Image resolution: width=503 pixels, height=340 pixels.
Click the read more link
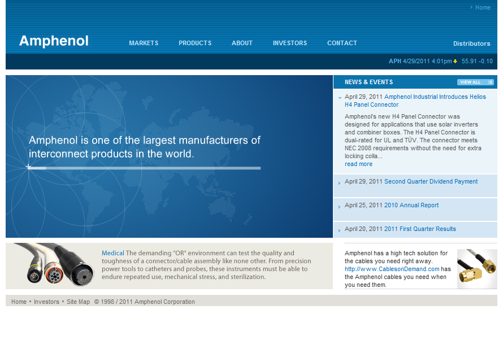[x=359, y=164]
